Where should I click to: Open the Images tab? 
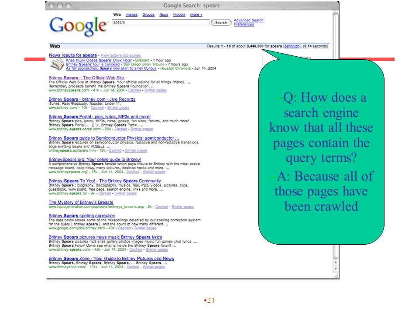[x=131, y=15]
